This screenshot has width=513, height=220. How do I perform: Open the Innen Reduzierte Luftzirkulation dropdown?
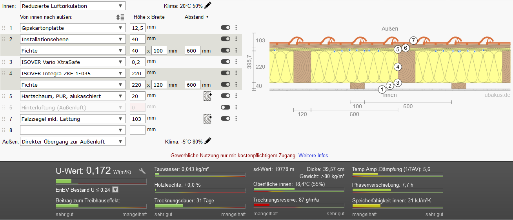[73, 6]
